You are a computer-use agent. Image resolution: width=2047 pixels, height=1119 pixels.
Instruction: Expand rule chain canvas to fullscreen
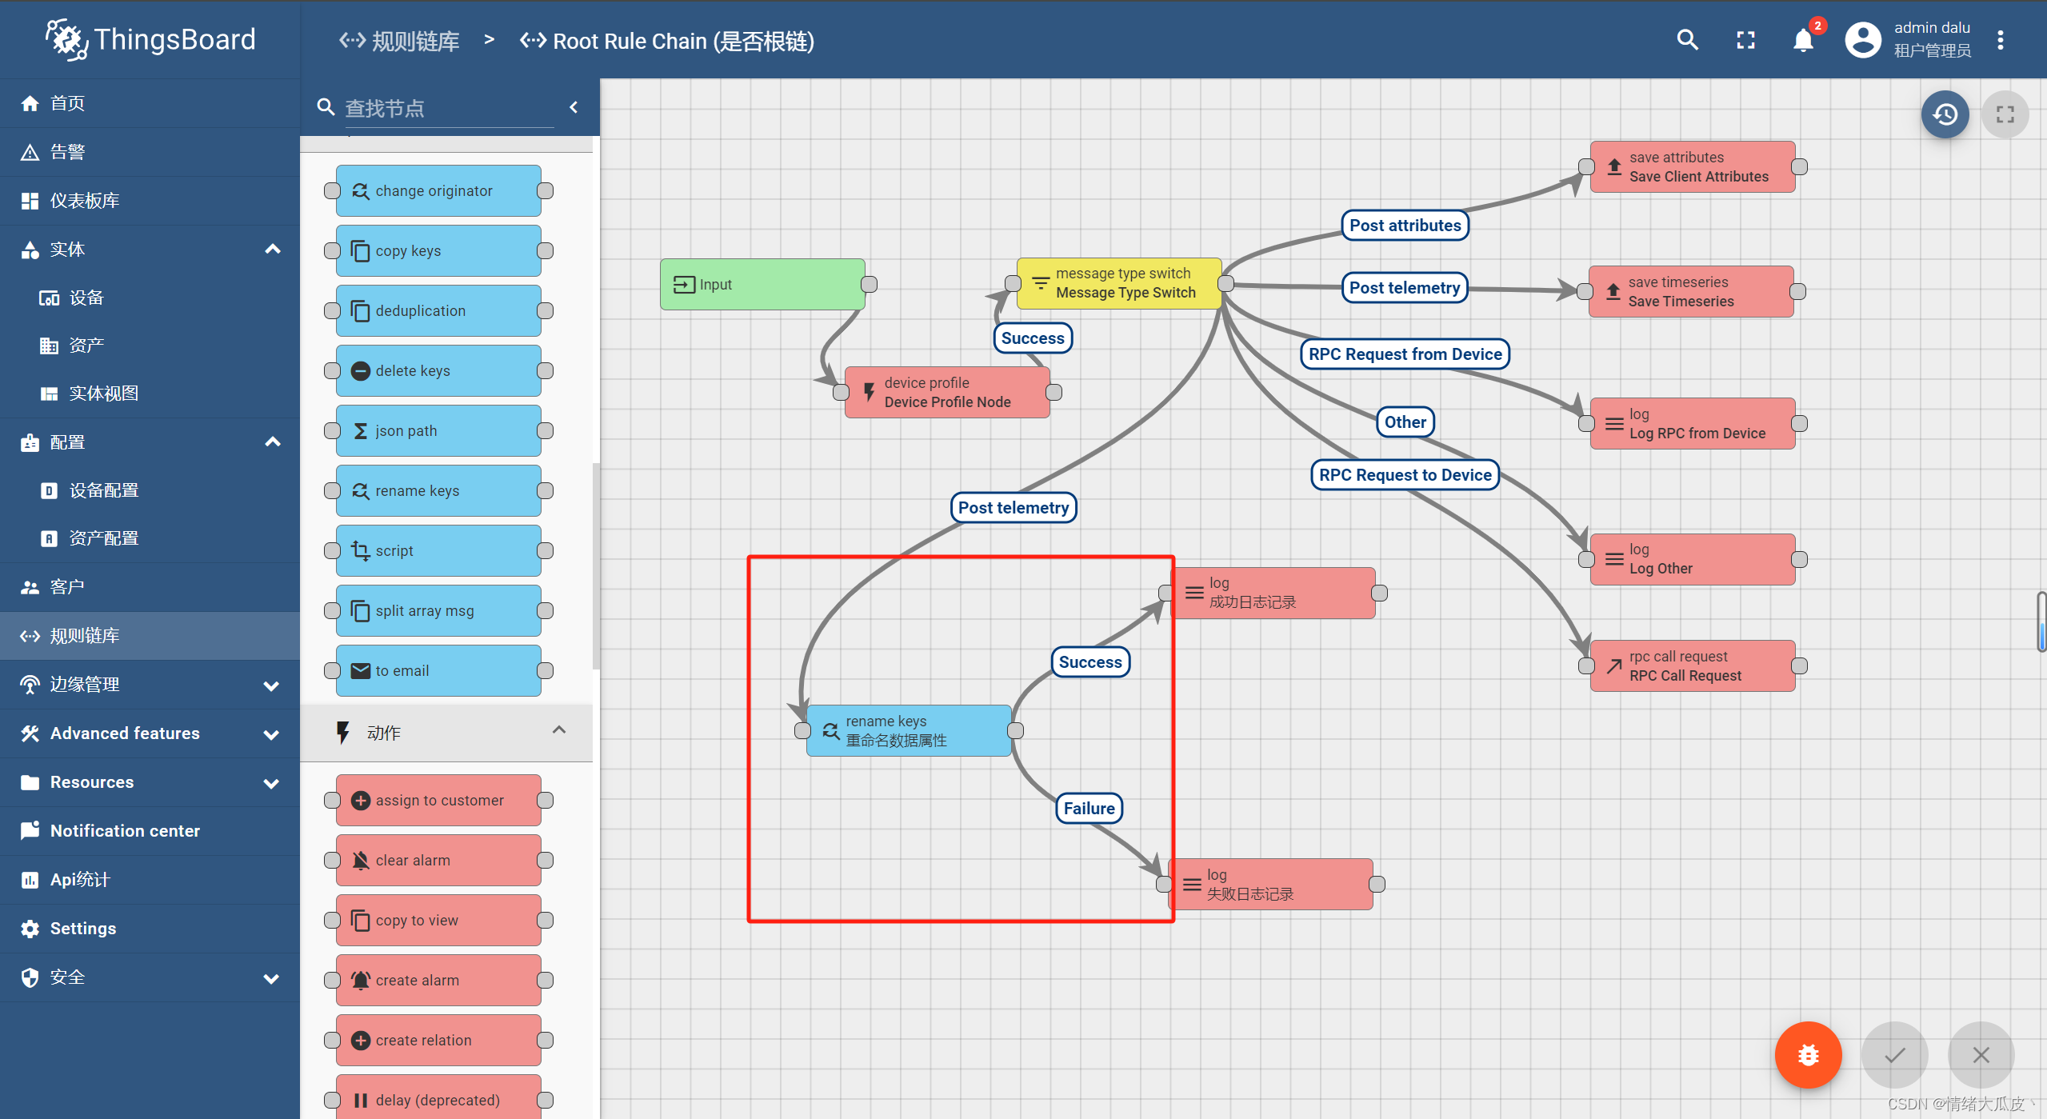[2005, 114]
